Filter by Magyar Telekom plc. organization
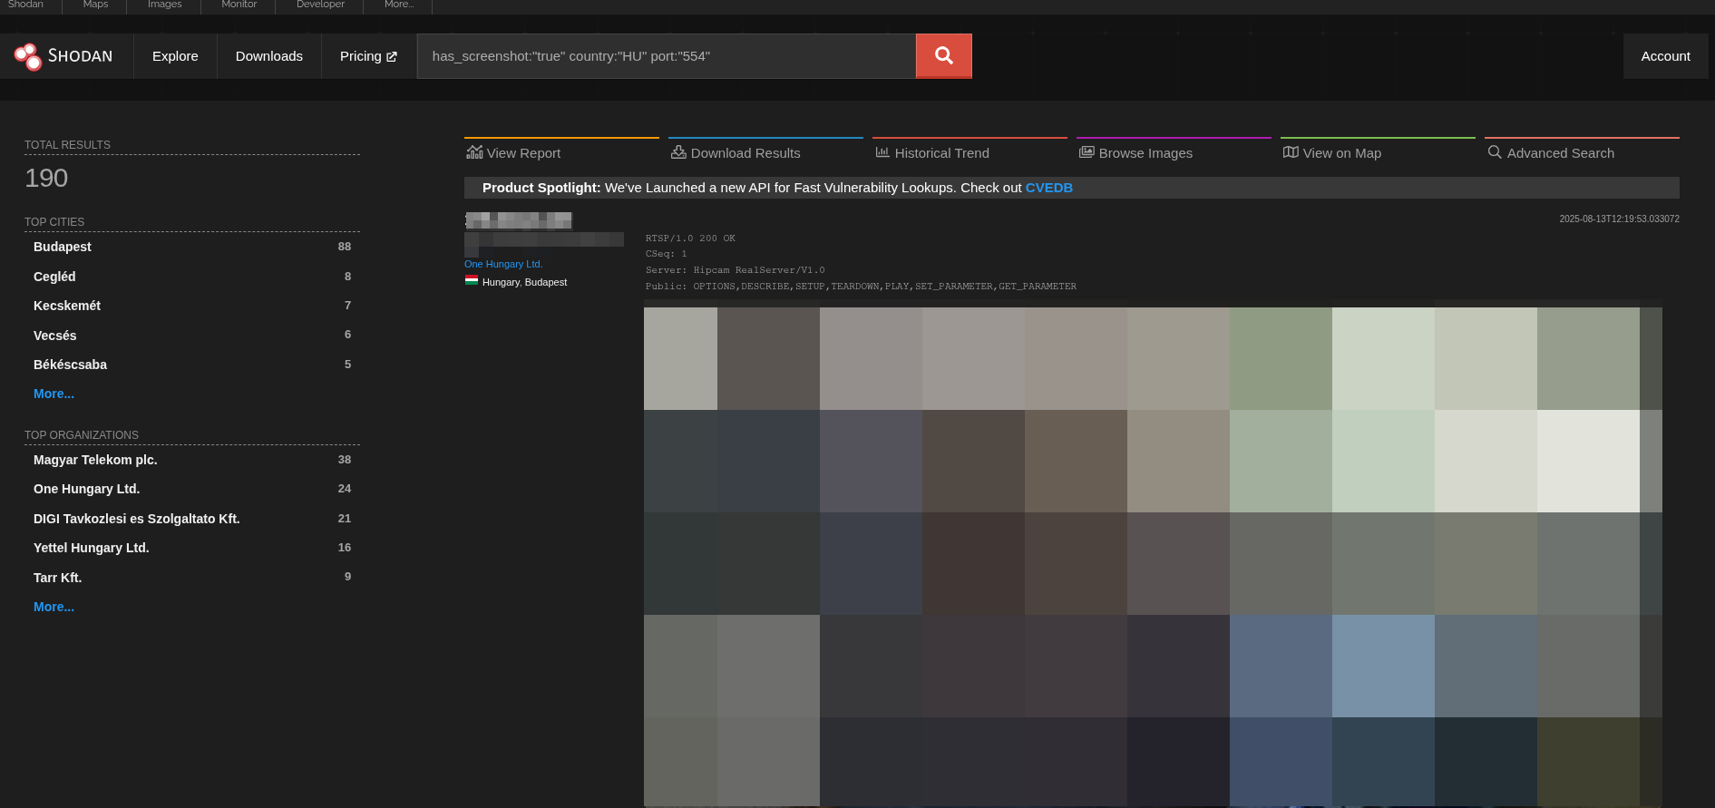Screen dimensions: 1715x808 95,460
